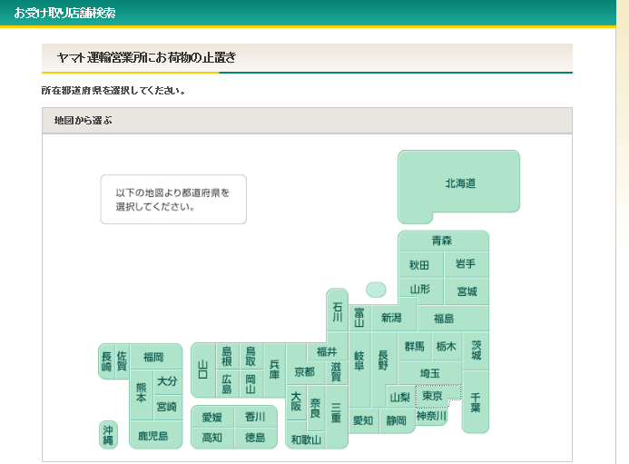
Task: Pick 兵庫 from the map
Action: [x=274, y=370]
